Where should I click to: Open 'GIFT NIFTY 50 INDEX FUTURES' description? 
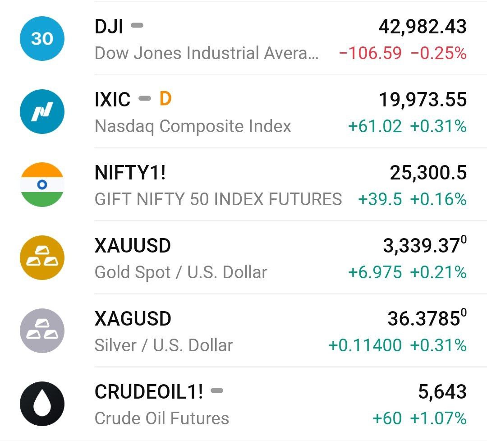click(218, 199)
